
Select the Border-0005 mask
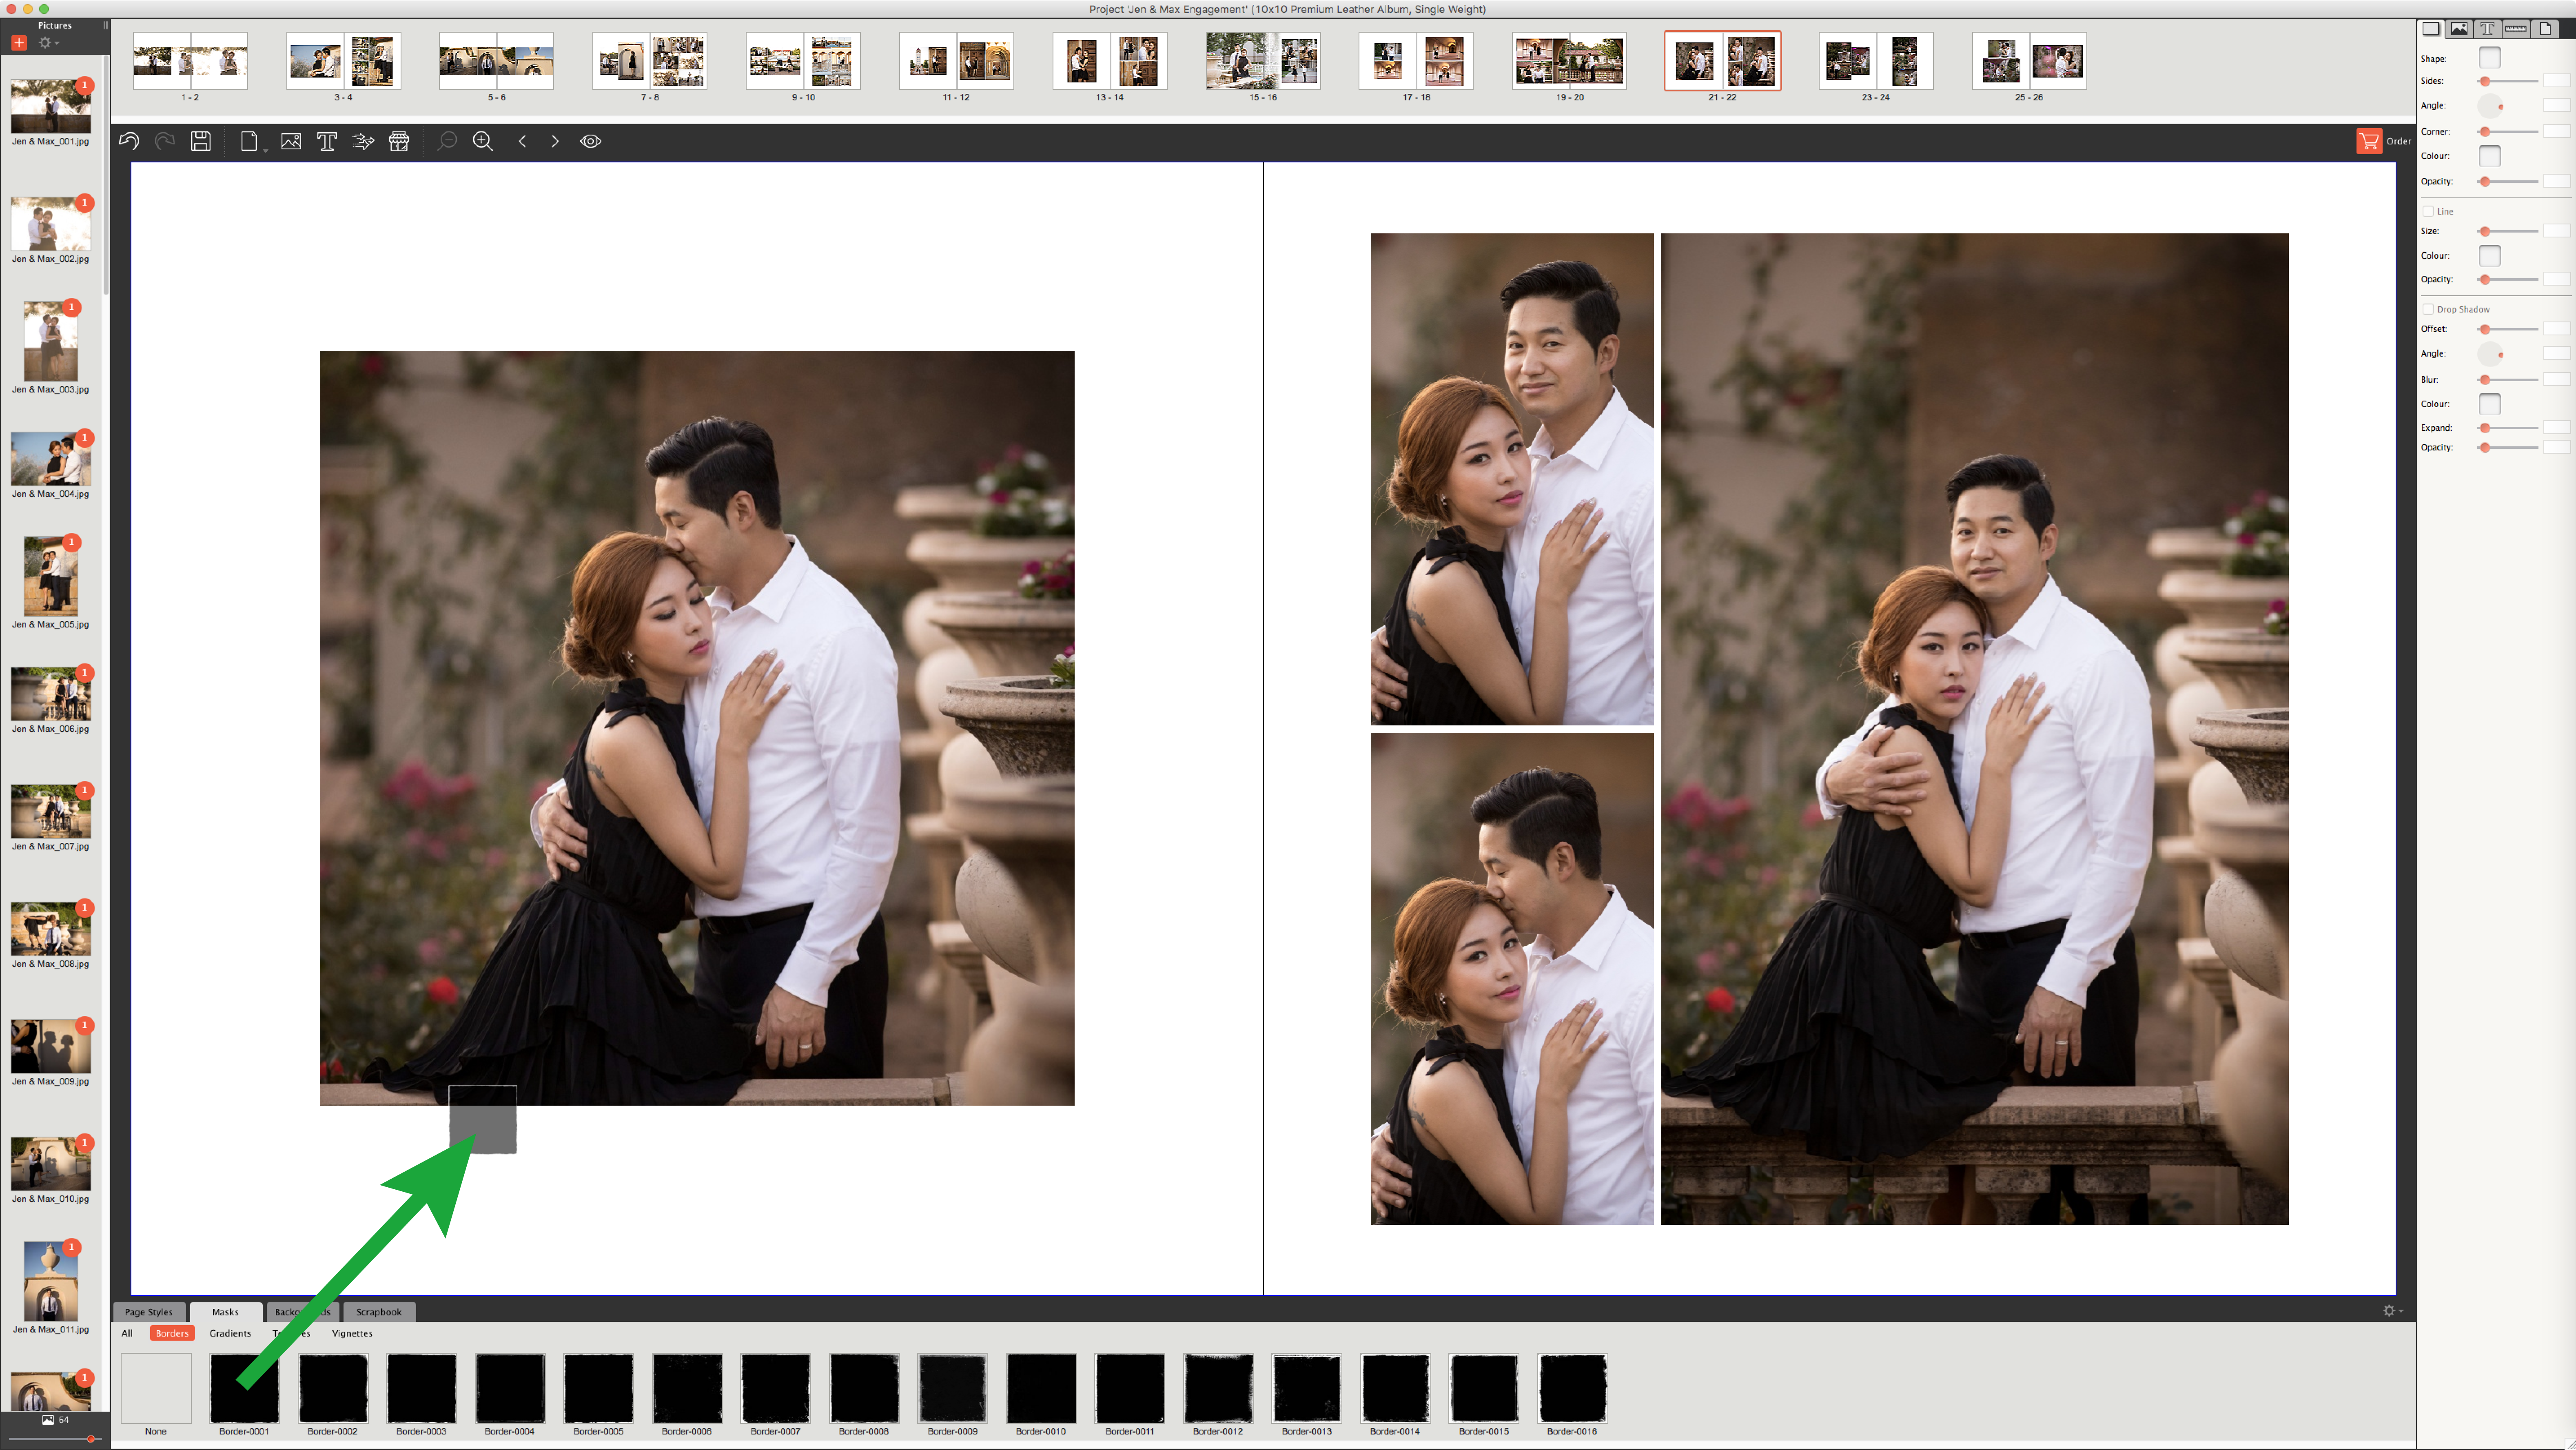(x=599, y=1388)
